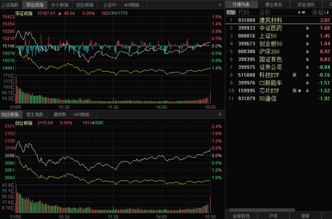332x219 pixels.
Task: Switch to 增仓排名 tab
Action: pos(274,5)
